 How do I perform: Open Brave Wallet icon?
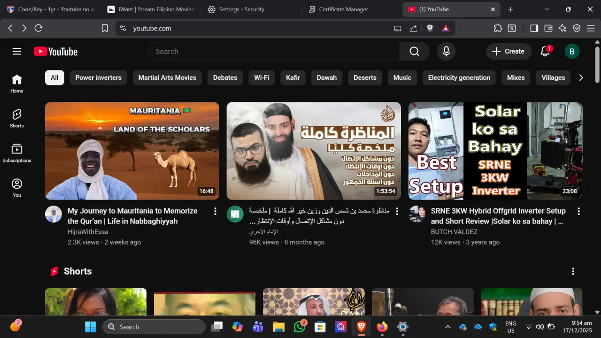pyautogui.click(x=548, y=28)
